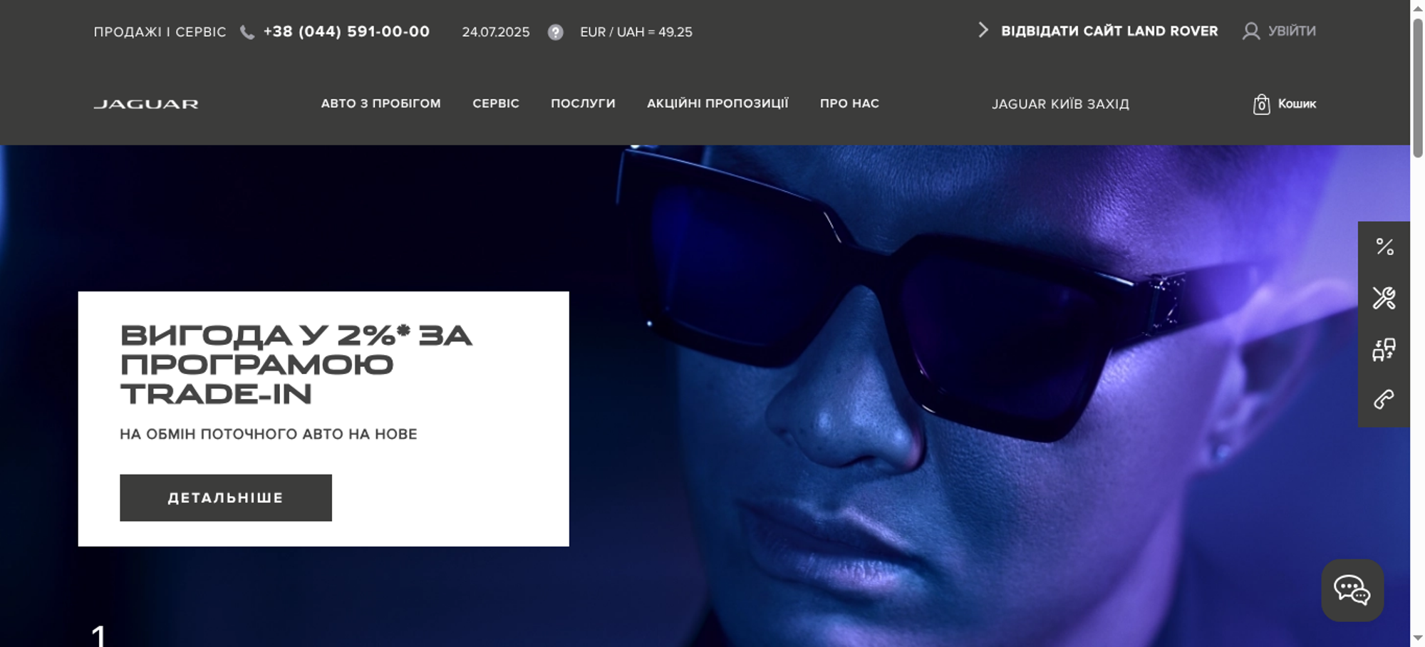The width and height of the screenshot is (1425, 647).
Task: Click the Jaguar logo
Action: coord(146,104)
